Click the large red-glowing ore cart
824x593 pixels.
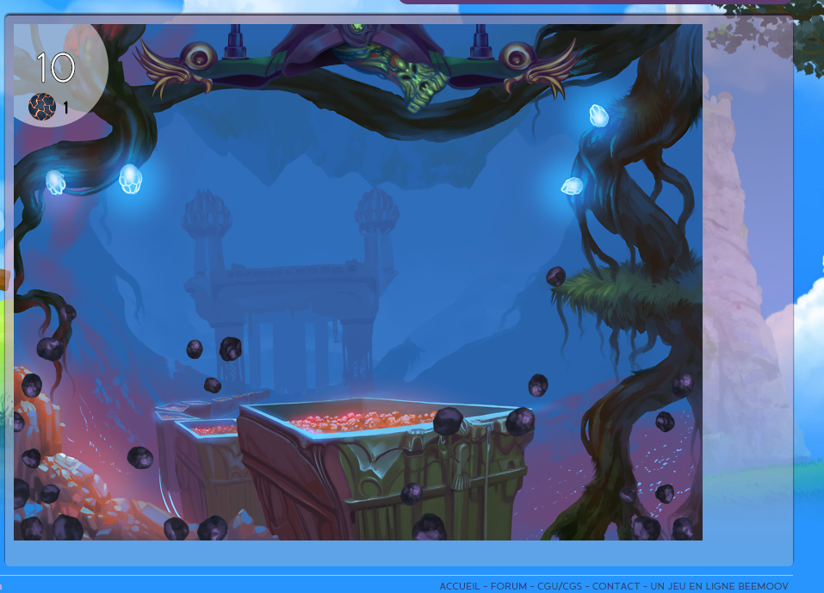pos(387,467)
